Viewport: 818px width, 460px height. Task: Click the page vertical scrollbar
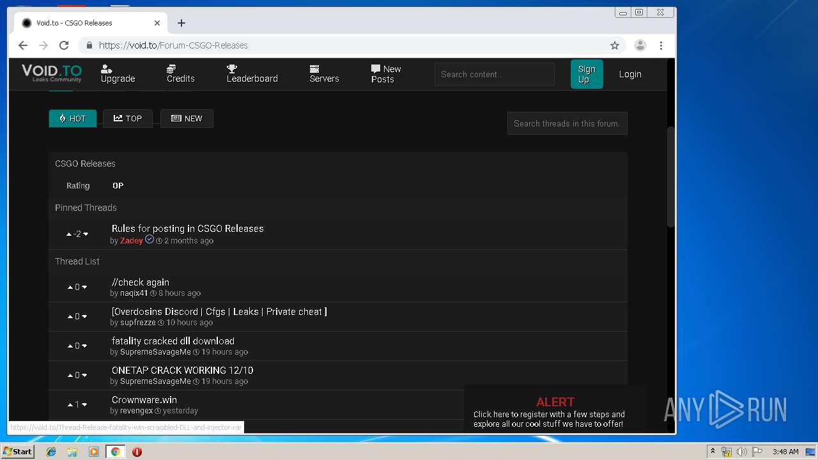670,177
